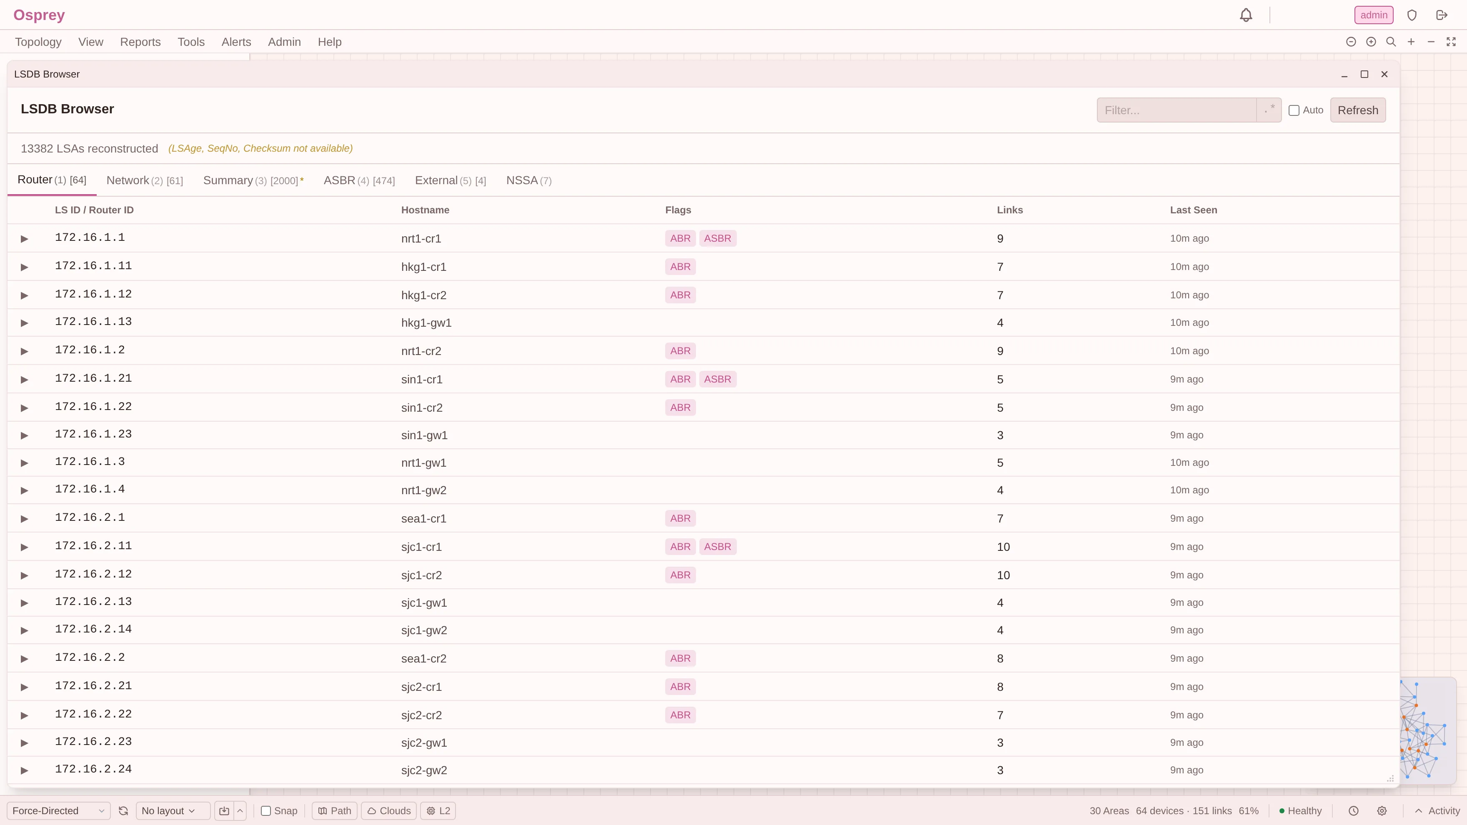Enable the Auto refresh checkbox
1467x825 pixels.
point(1294,110)
